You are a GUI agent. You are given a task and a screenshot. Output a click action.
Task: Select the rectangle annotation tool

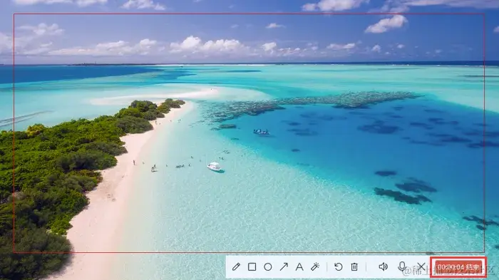click(x=252, y=266)
